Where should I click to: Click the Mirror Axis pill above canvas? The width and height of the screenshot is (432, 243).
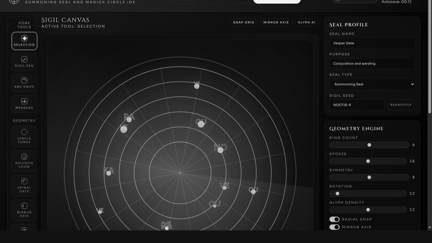[x=276, y=22]
